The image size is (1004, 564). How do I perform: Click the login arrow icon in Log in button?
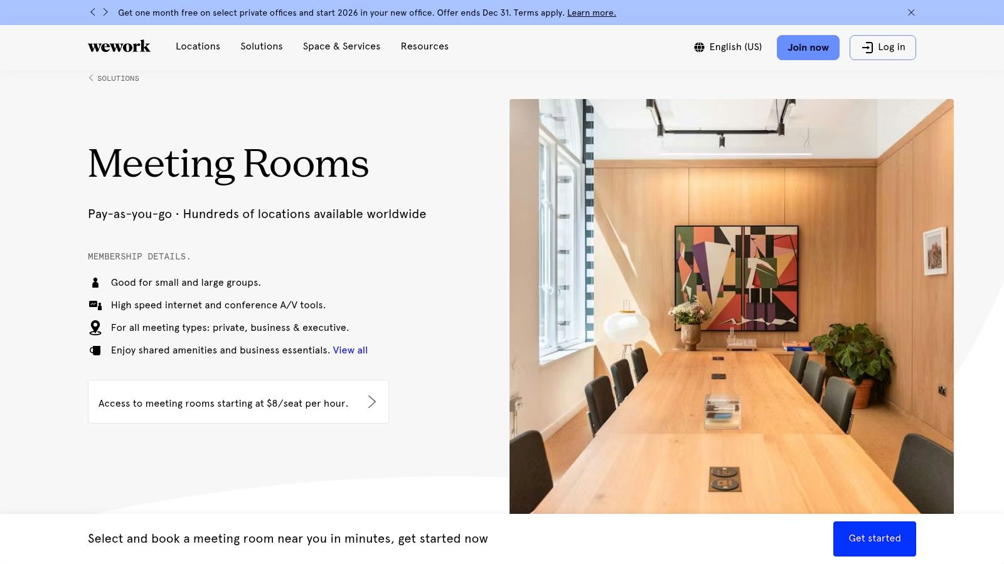click(x=867, y=47)
